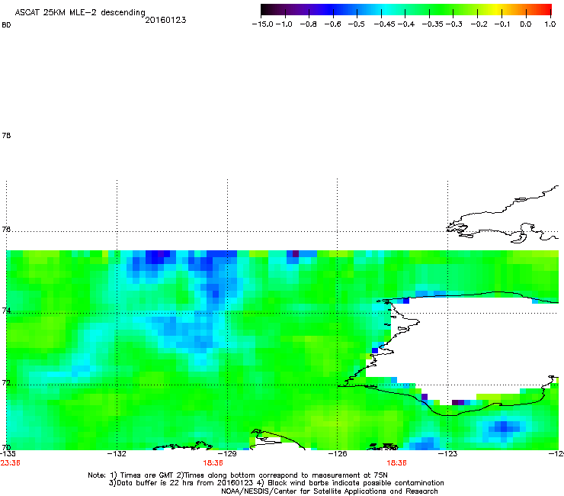This screenshot has height=496, width=564.
Task: Pick the yellow section of the color bar
Action: [x=498, y=10]
